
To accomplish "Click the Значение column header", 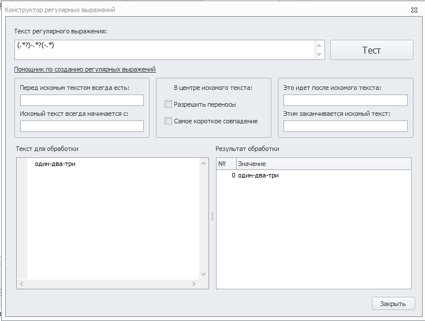I will 323,164.
